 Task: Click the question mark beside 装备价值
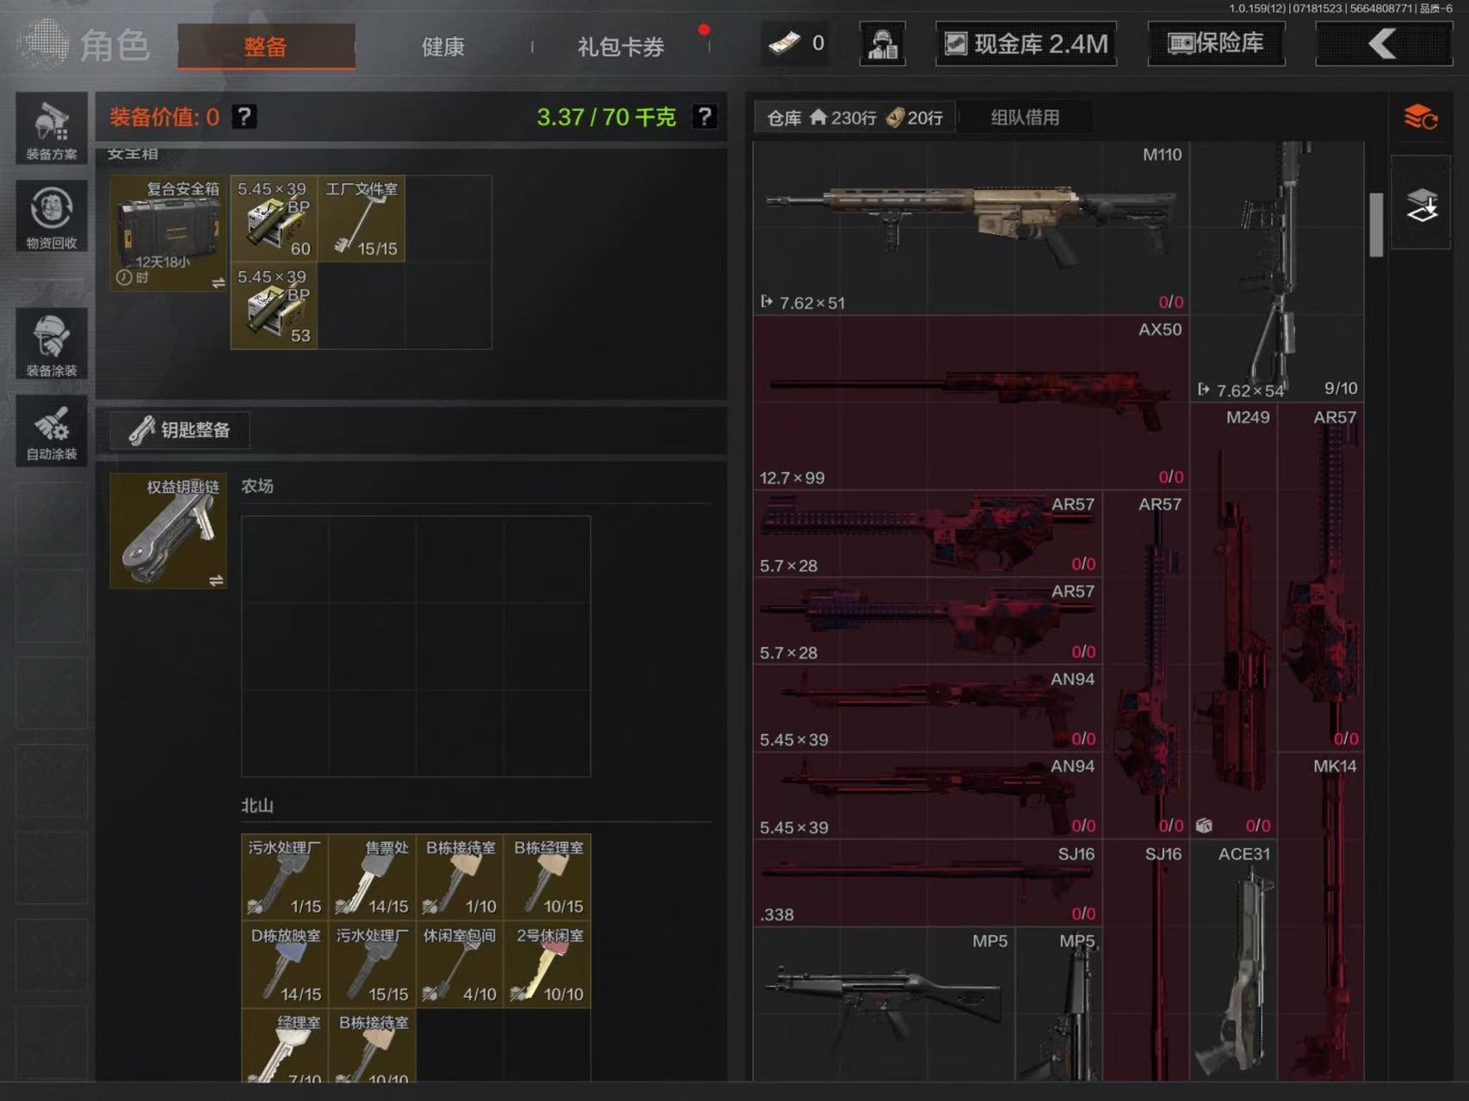click(x=244, y=117)
